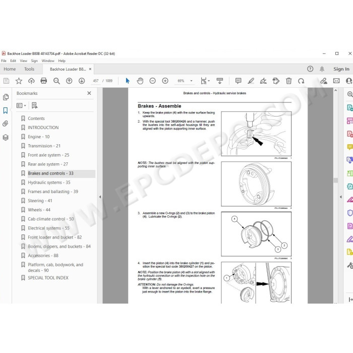Open the View menu
This screenshot has width=353, height=353.
click(x=23, y=61)
